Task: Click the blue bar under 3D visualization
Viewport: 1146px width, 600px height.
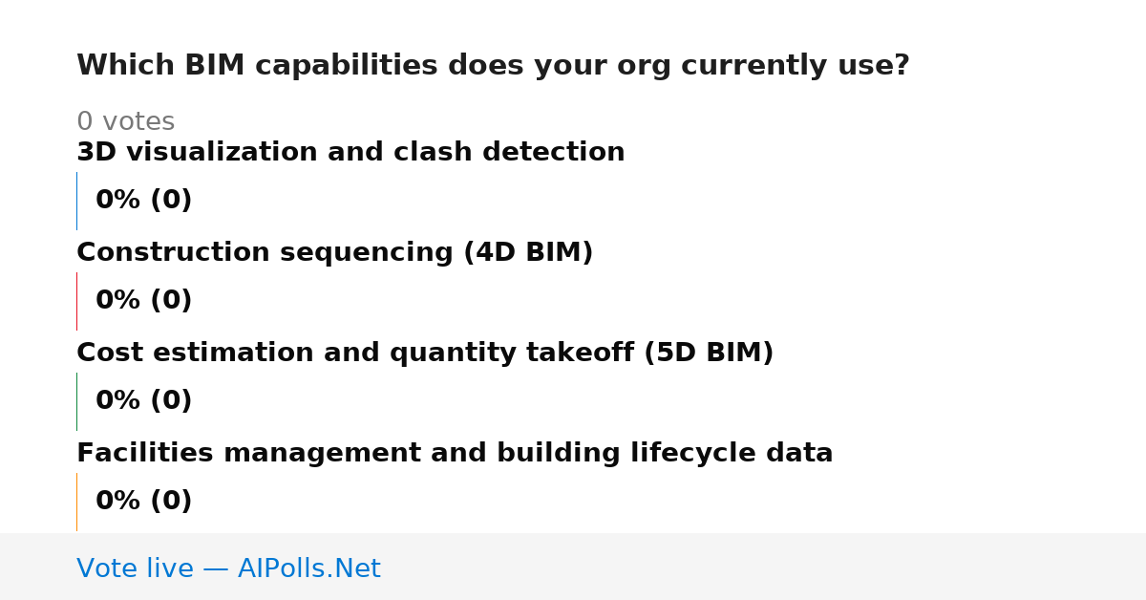Action: [x=77, y=201]
